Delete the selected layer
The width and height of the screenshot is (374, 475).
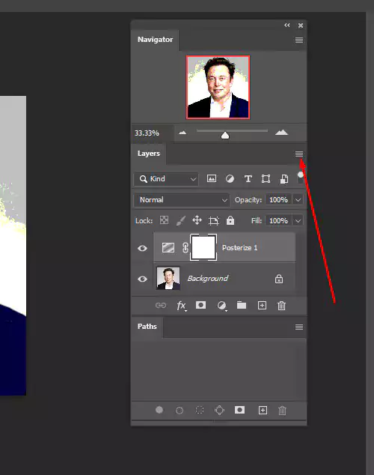[x=281, y=306]
